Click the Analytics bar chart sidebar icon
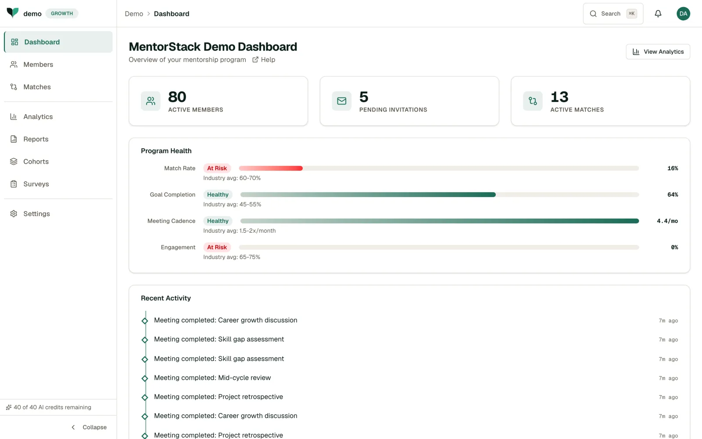702x439 pixels. [14, 117]
